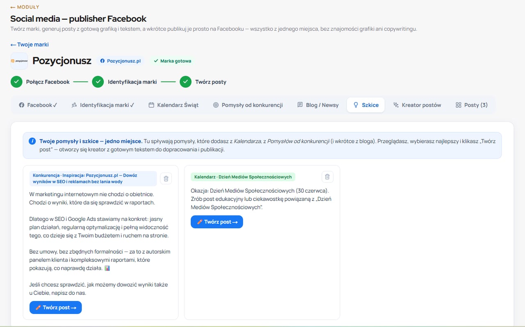
Task: Click Twórz post on the Kalendarz draft
Action: coord(217,222)
